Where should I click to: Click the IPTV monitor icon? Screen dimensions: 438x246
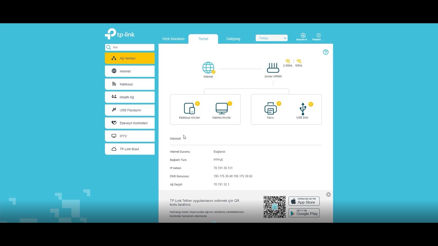pos(114,136)
